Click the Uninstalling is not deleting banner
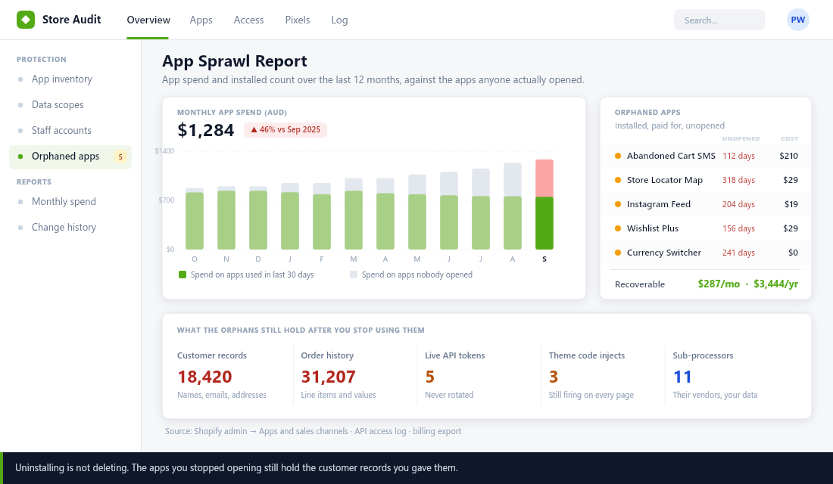Image resolution: width=833 pixels, height=484 pixels. click(416, 467)
